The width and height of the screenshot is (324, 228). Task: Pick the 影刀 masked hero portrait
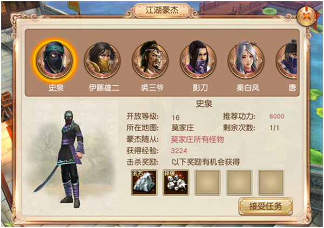[198, 61]
